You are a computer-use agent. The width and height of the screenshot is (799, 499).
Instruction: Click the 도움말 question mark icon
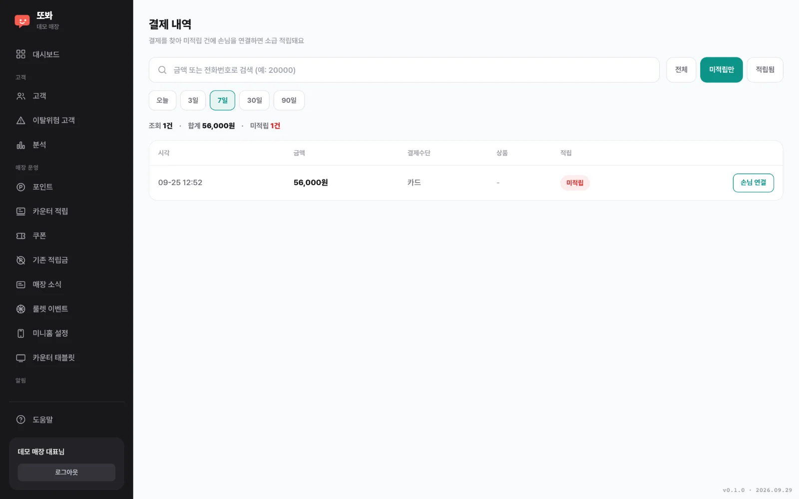coord(20,420)
